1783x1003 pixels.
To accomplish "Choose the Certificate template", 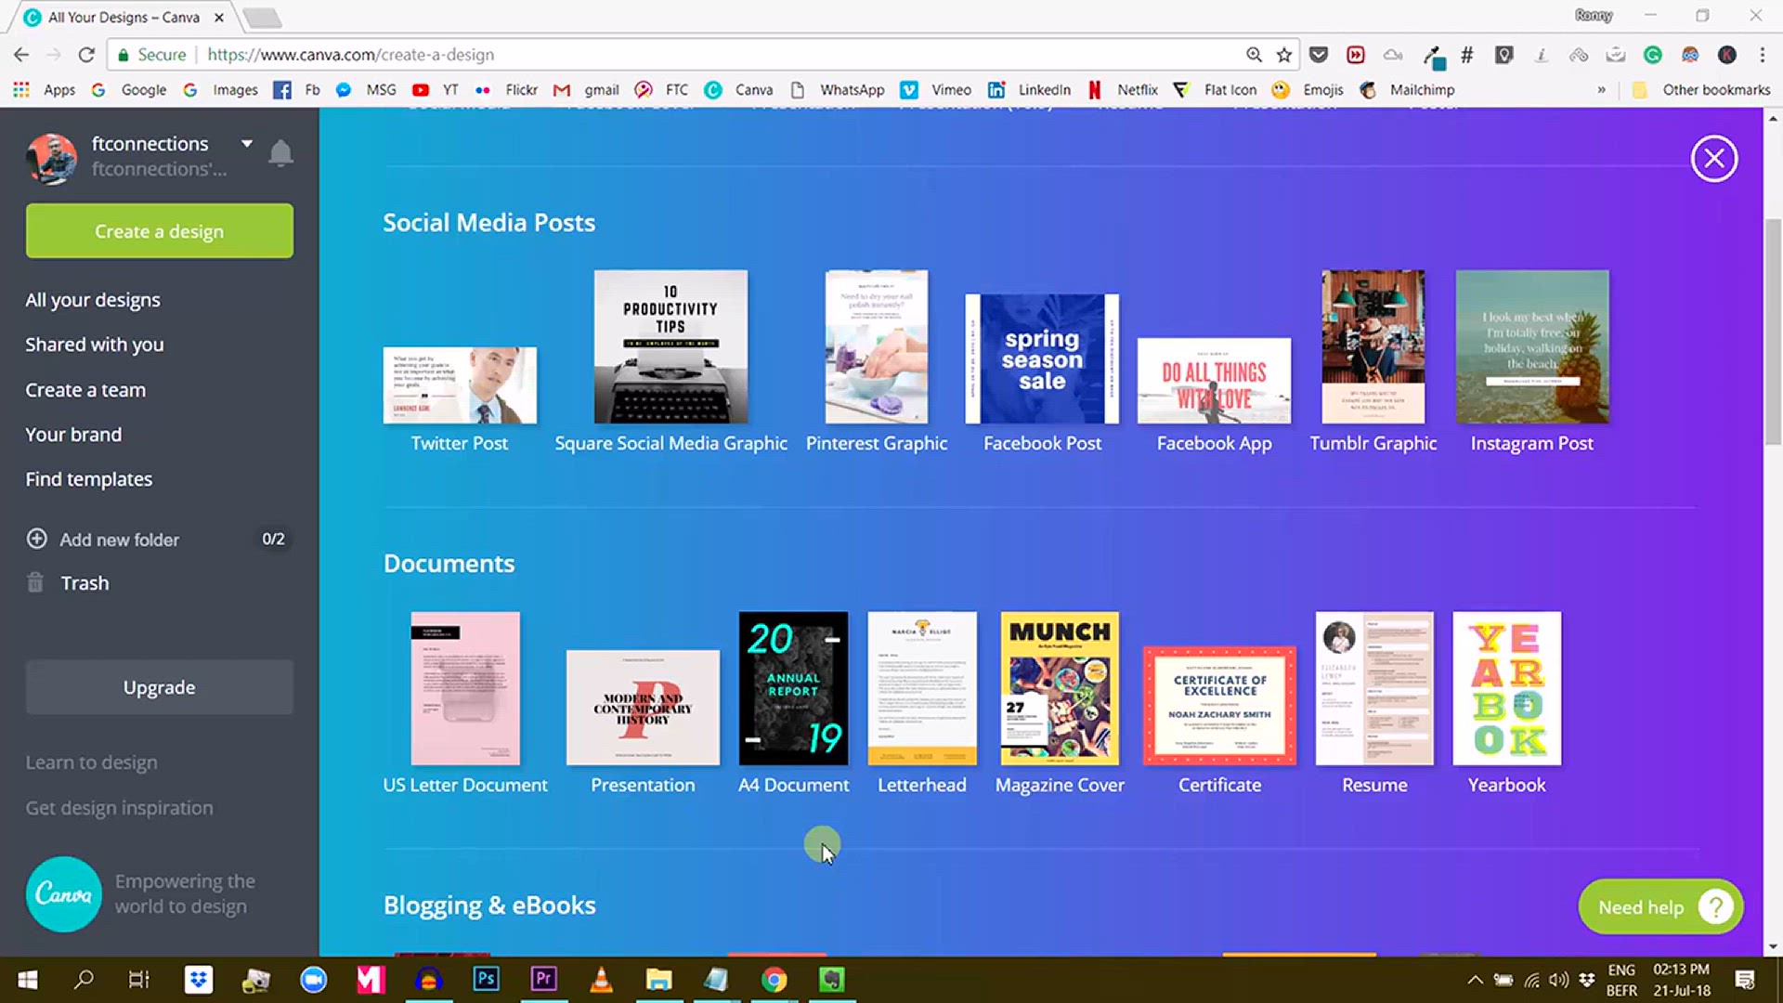I will point(1219,706).
